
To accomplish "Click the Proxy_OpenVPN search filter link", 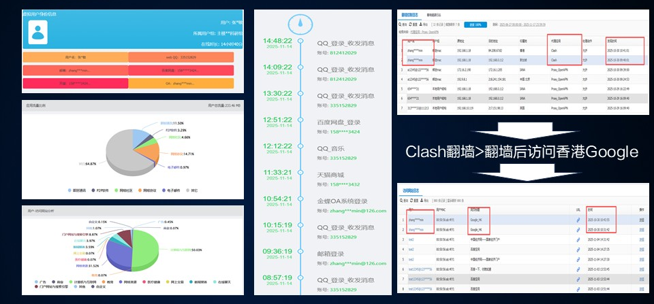I will click(x=424, y=32).
